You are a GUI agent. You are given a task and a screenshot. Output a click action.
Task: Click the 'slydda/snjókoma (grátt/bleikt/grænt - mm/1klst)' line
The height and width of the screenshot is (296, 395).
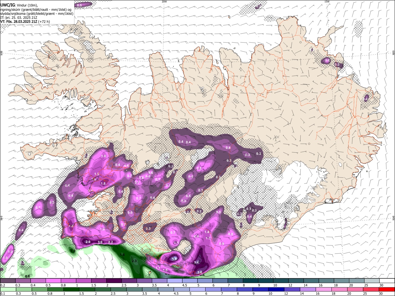[x=37, y=14]
